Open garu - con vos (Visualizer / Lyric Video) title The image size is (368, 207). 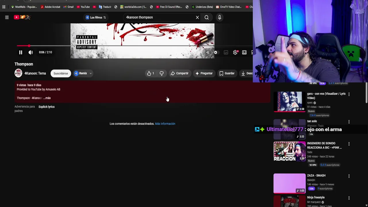point(326,96)
